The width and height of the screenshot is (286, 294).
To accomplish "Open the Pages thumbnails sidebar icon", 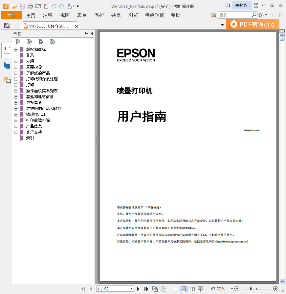I will point(7,65).
